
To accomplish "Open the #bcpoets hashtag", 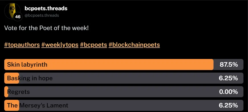I will click(93, 45).
